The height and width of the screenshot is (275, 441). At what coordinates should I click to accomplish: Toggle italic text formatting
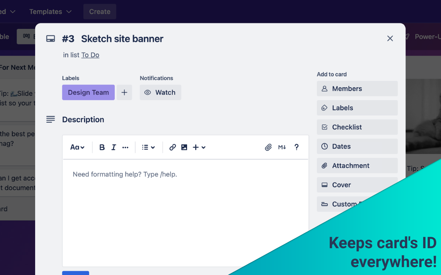114,147
